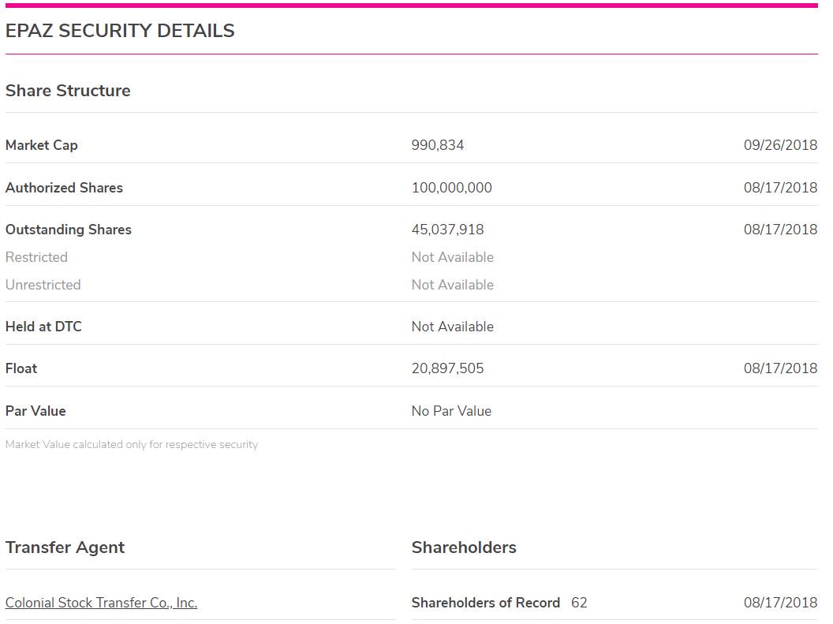The width and height of the screenshot is (833, 624).
Task: Select the Authorized Shares value 100,000,000
Action: (x=451, y=188)
